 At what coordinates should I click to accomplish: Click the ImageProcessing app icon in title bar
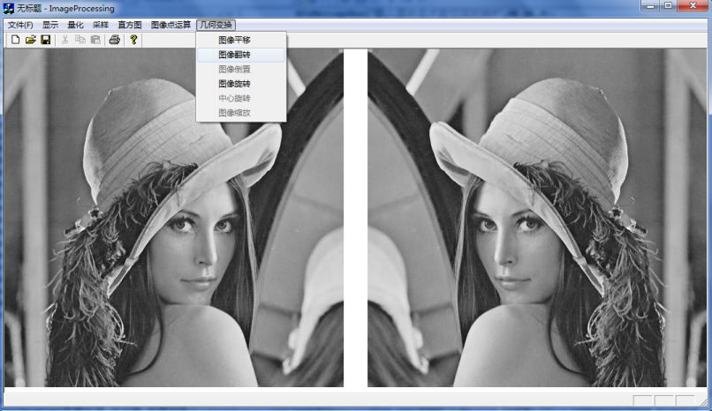[x=8, y=8]
